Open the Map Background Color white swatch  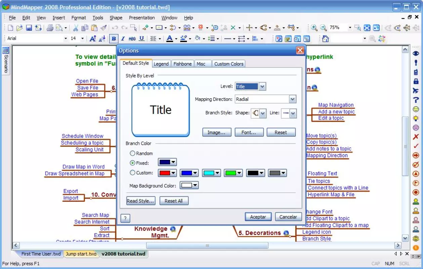(x=189, y=186)
